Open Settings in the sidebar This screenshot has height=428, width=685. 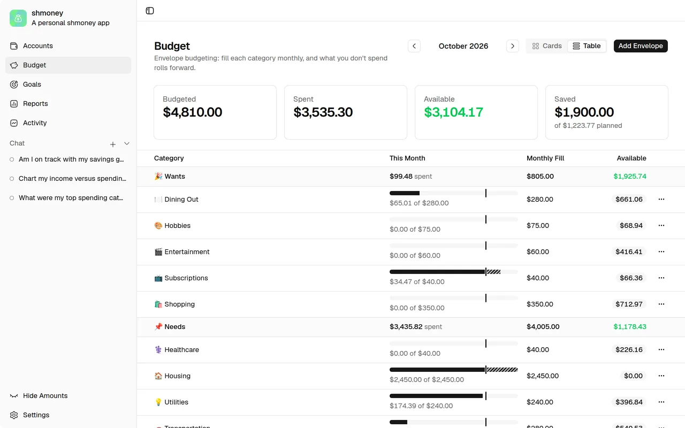(68, 415)
